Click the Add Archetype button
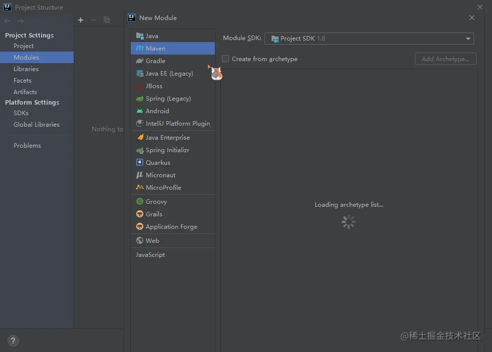492x352 pixels. [x=445, y=59]
